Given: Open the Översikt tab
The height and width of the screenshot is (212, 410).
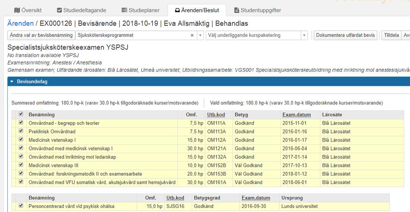Looking at the screenshot, I should coord(28,10).
